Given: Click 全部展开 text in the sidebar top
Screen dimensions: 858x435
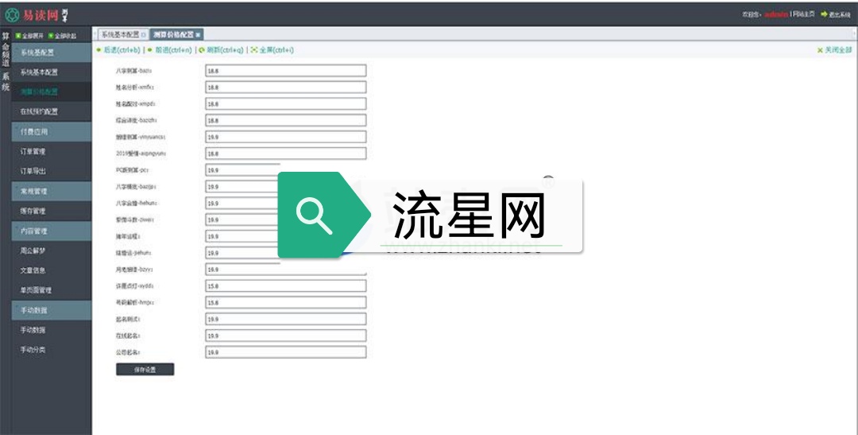Looking at the screenshot, I should [x=33, y=36].
